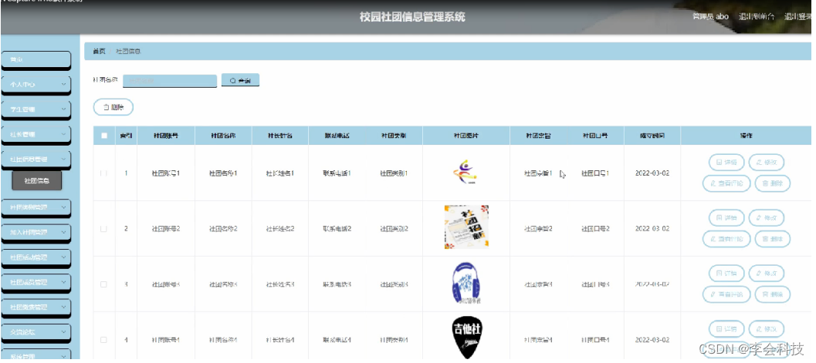
Task: Select the 社团信息 submenu item
Action: [x=37, y=180]
